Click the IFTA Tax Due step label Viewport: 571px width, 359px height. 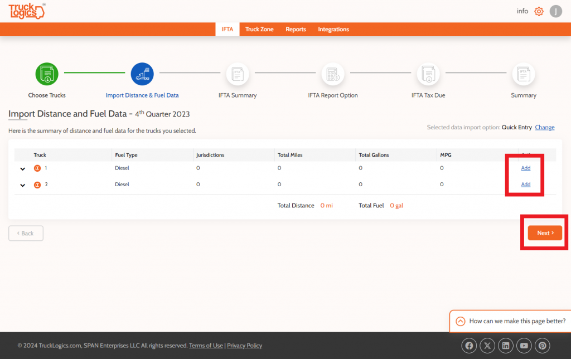(x=428, y=95)
